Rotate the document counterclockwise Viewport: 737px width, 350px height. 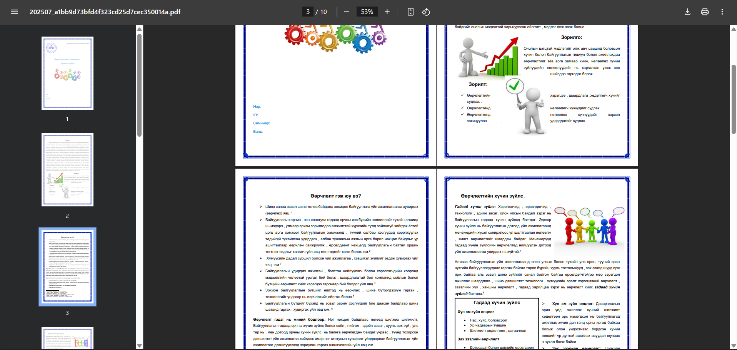pyautogui.click(x=426, y=12)
